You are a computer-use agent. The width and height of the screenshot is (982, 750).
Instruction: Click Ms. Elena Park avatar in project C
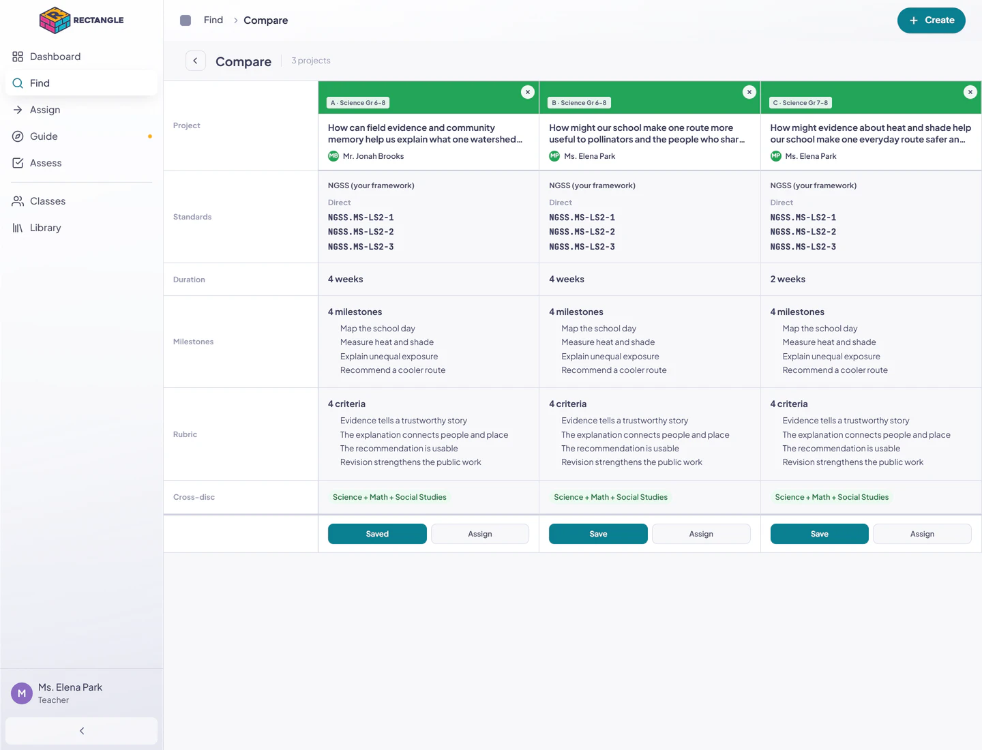coord(776,156)
